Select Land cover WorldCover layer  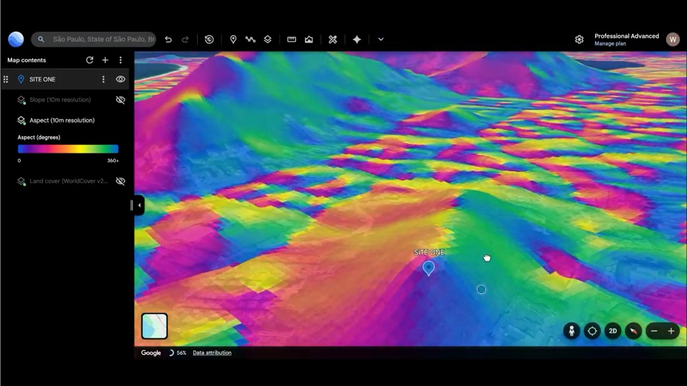click(69, 181)
